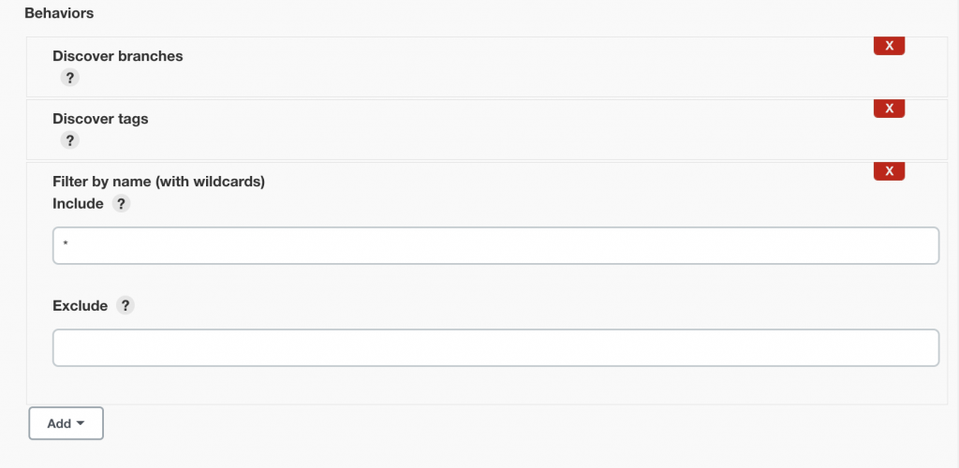Viewport: 959px width, 468px height.
Task: Remove the Discover tags behavior
Action: [889, 109]
